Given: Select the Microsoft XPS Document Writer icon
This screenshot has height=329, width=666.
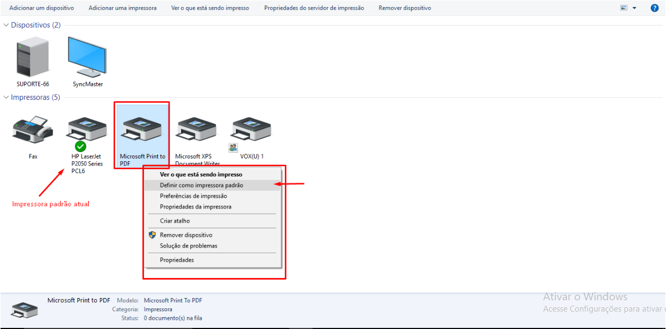Looking at the screenshot, I should (197, 130).
